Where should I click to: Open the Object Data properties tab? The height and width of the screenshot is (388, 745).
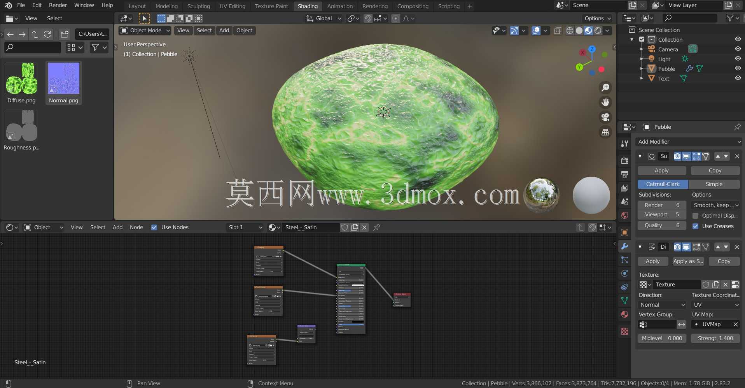click(x=624, y=300)
